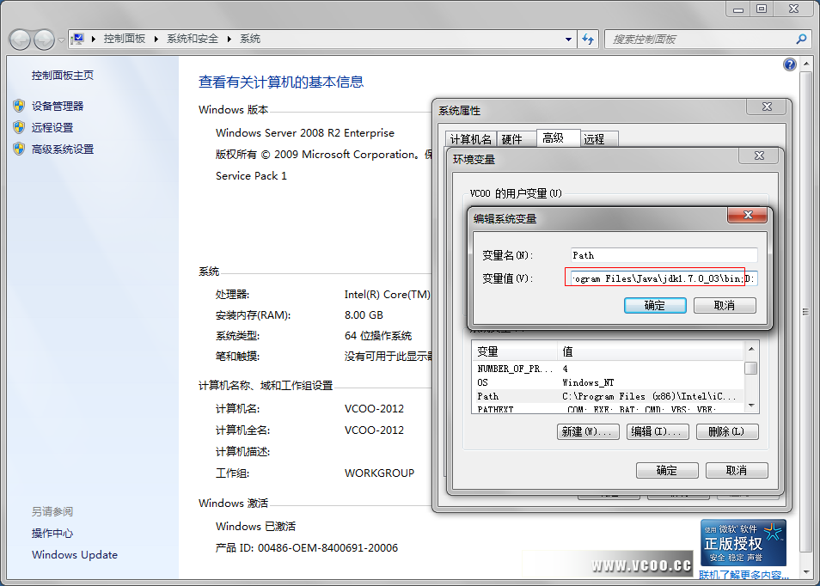Open 高级系统设置 link in left sidebar
Screen dimensions: 820x586
pyautogui.click(x=63, y=150)
